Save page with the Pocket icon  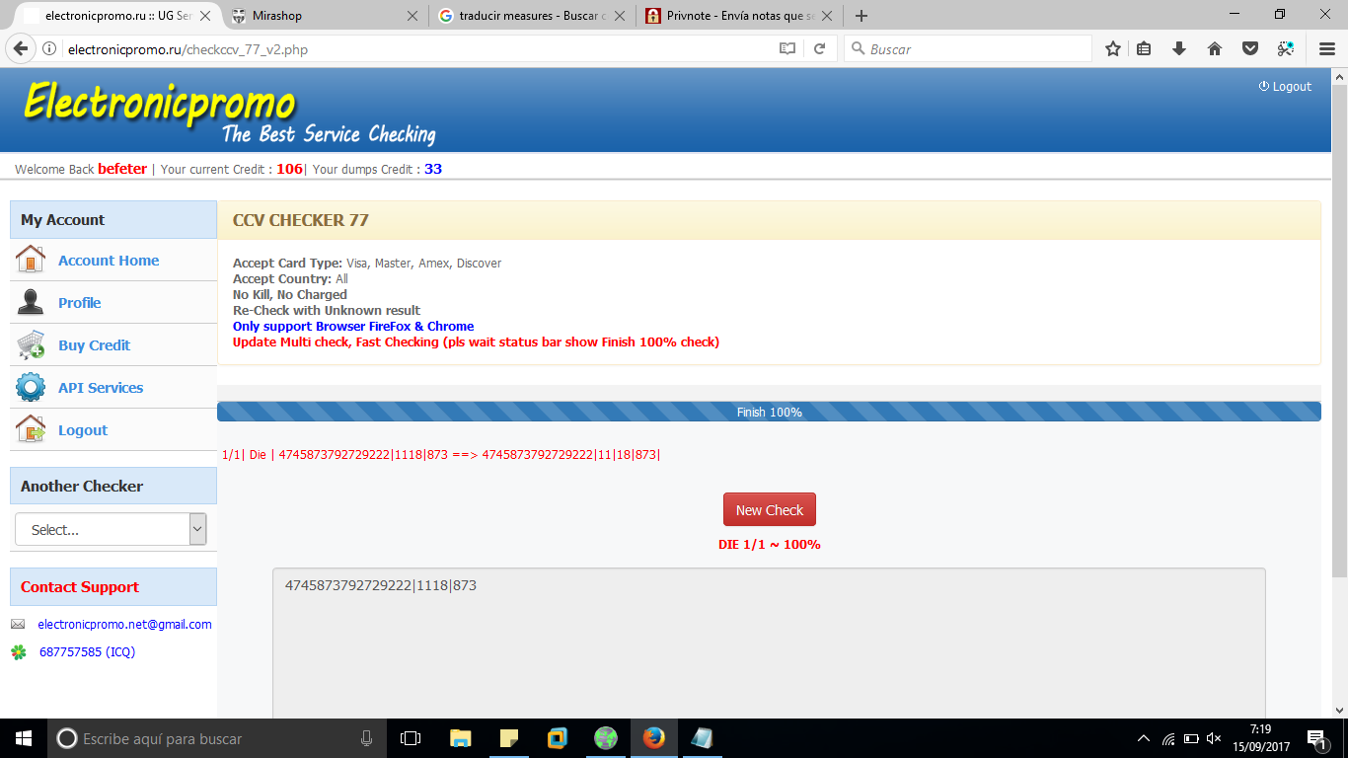[1250, 48]
